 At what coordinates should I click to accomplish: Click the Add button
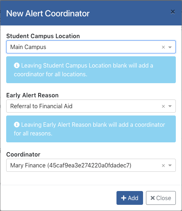click(x=130, y=198)
